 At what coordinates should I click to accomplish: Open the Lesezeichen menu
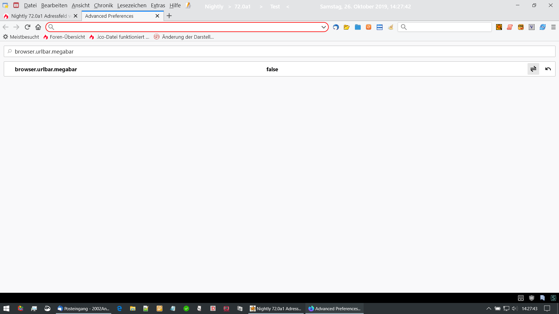click(x=132, y=6)
